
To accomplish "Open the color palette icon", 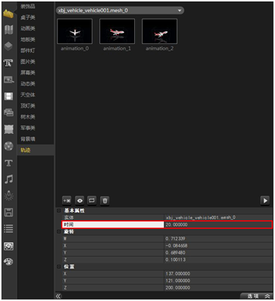I will (9, 262).
